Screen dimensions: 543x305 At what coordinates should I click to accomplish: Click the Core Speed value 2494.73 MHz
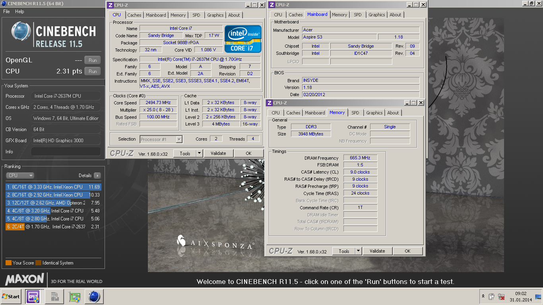click(159, 102)
